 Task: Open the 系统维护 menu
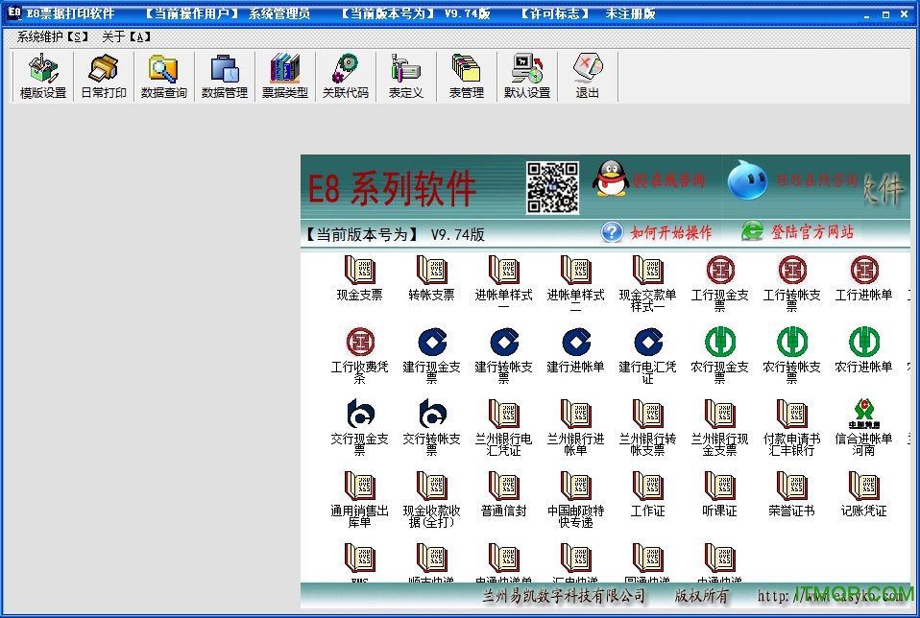(53, 36)
